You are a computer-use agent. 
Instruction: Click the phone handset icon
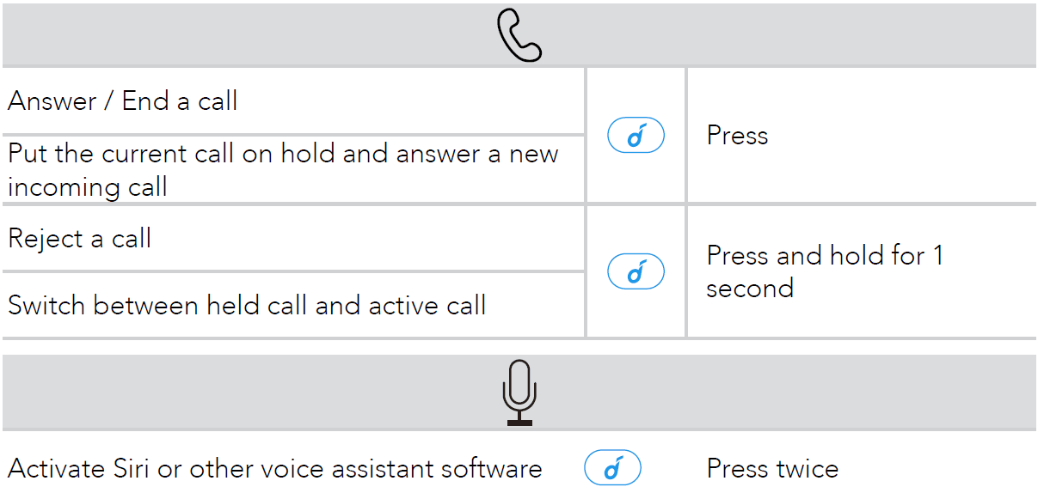(519, 34)
